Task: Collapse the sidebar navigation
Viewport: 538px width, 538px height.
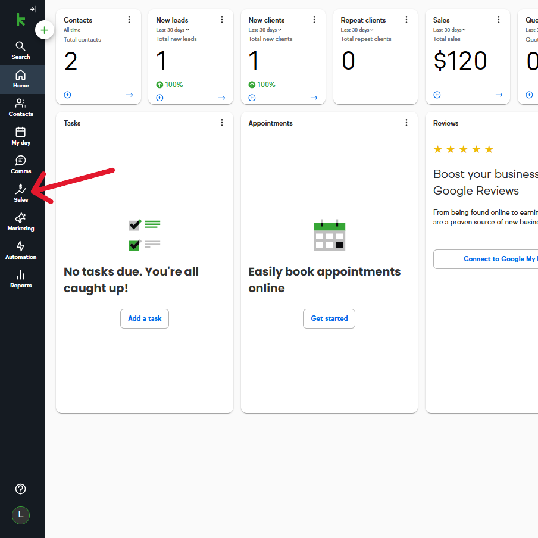Action: tap(33, 10)
